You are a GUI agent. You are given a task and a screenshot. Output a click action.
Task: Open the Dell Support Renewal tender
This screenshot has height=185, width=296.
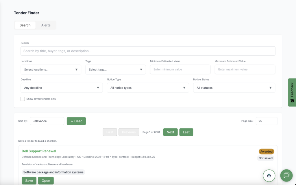point(46,181)
